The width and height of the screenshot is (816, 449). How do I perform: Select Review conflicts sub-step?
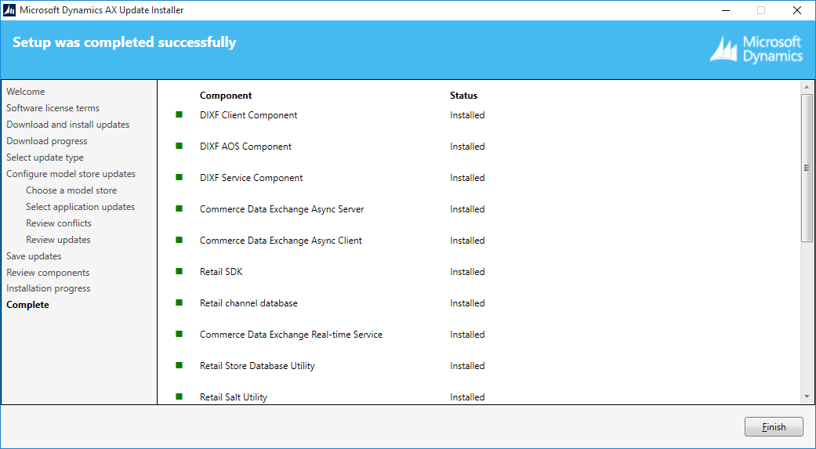(x=59, y=223)
